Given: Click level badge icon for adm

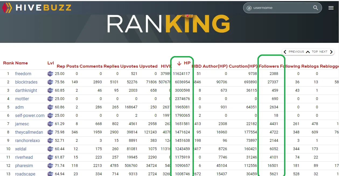Looking at the screenshot, I should point(50,107).
